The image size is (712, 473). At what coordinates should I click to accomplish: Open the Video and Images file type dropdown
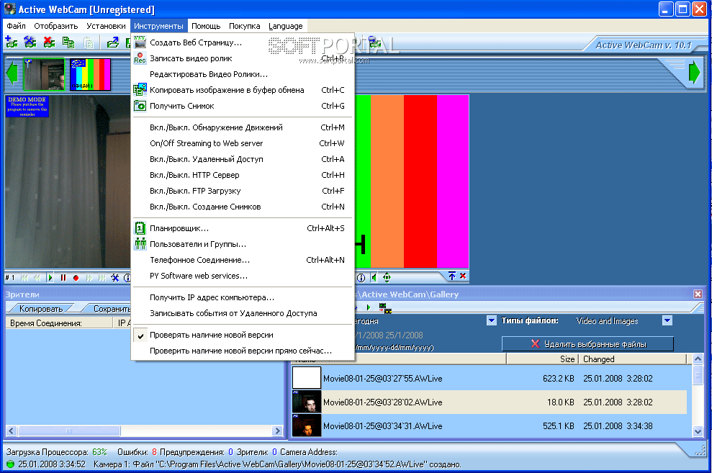pos(667,321)
